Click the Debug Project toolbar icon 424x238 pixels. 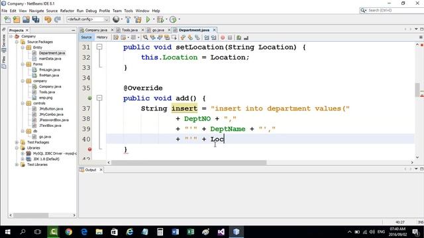coord(160,19)
